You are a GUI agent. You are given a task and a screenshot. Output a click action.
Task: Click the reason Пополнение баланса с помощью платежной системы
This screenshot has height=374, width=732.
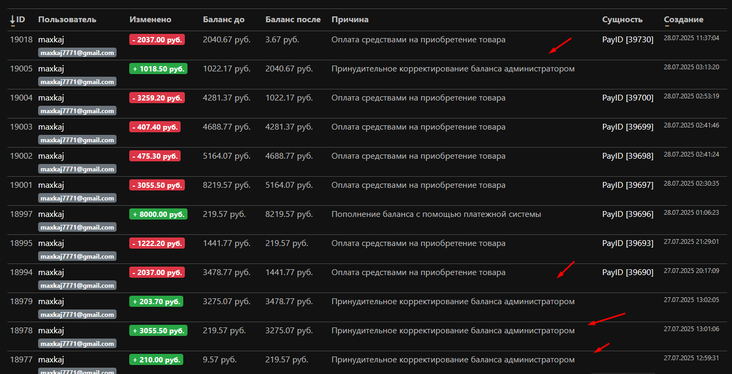coord(436,214)
